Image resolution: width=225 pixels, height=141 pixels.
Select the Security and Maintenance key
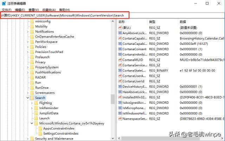coord(54,139)
